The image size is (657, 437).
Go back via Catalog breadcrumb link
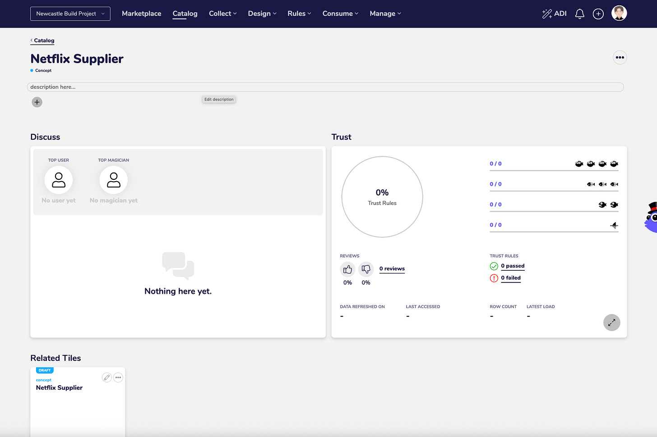[42, 41]
